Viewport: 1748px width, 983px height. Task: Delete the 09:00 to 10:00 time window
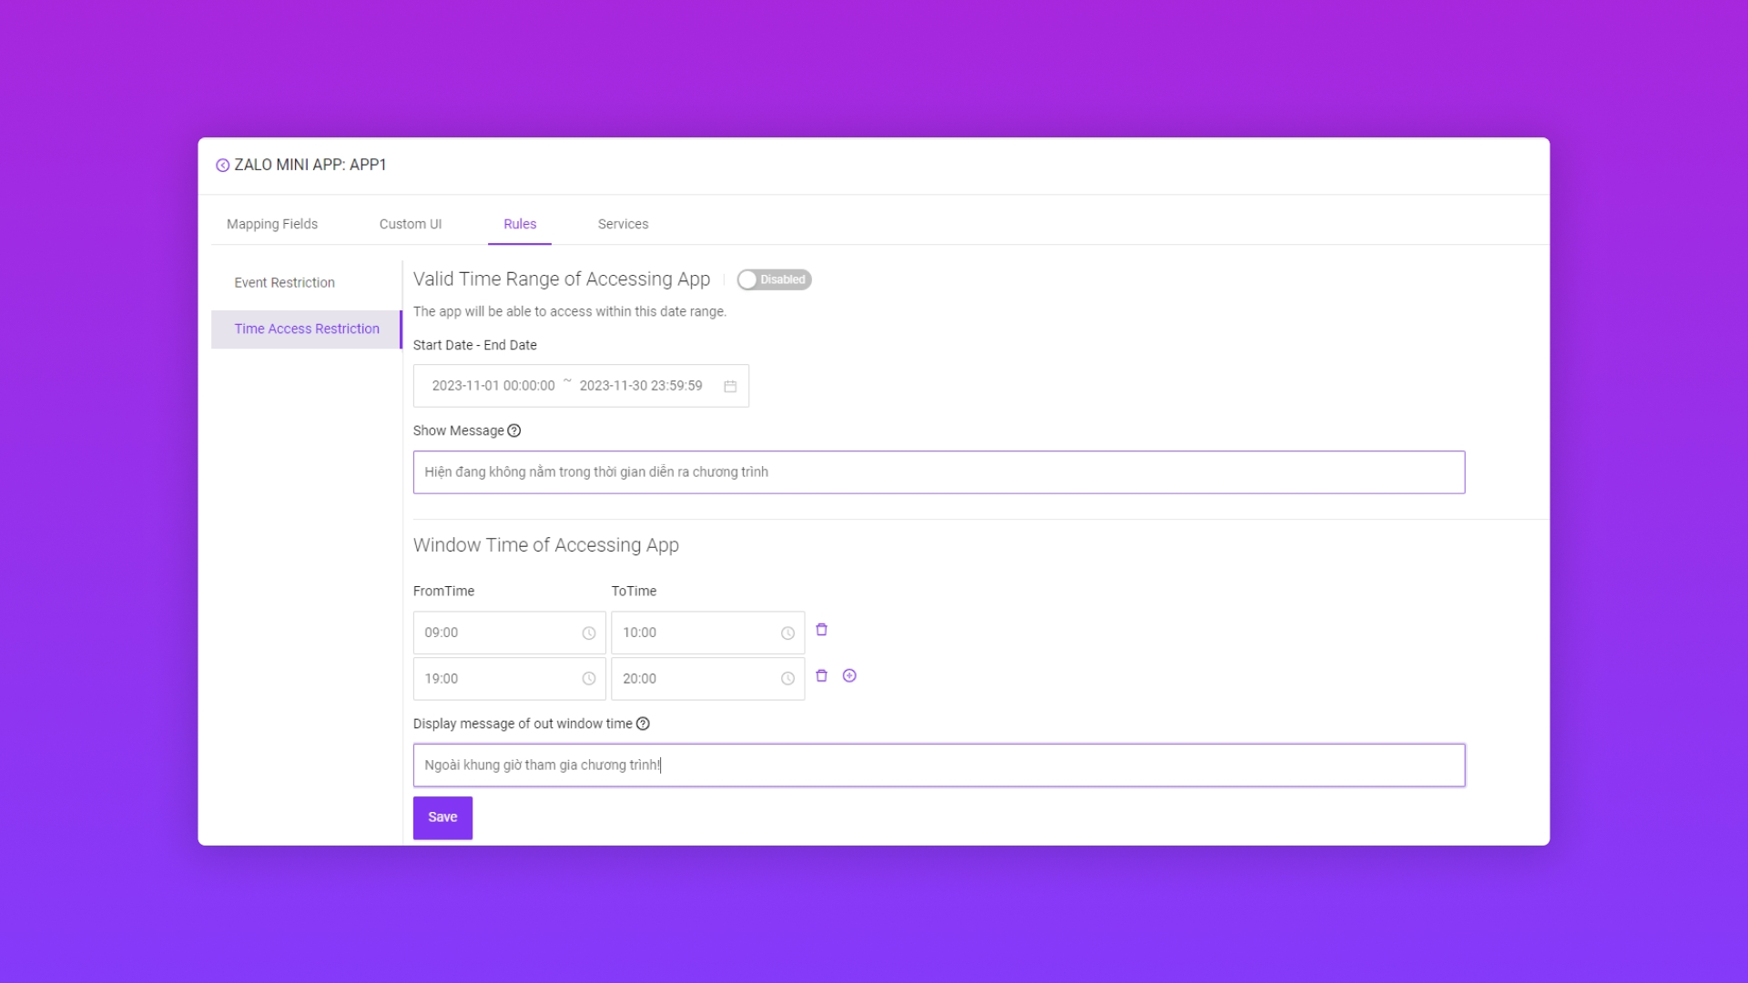(821, 630)
